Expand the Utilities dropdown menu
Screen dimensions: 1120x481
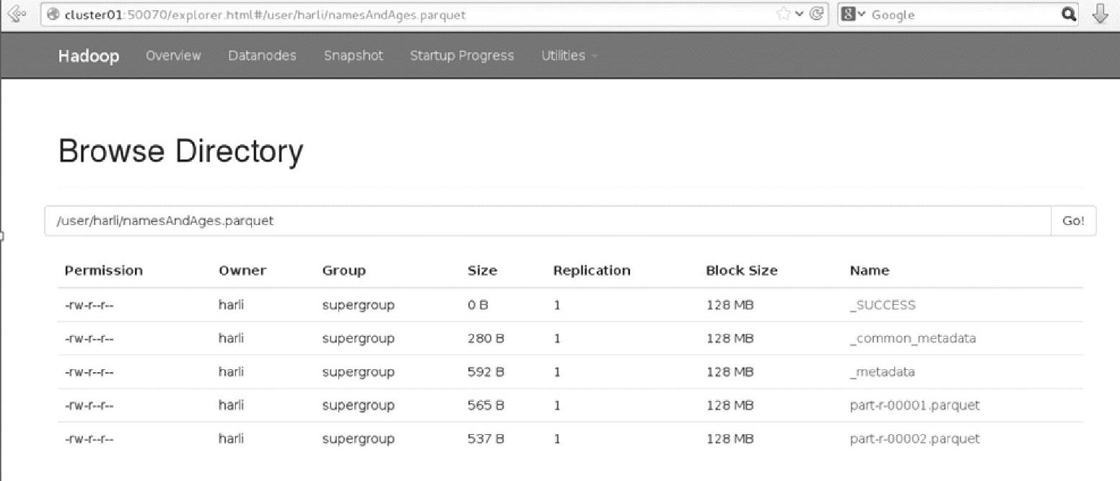pyautogui.click(x=569, y=56)
